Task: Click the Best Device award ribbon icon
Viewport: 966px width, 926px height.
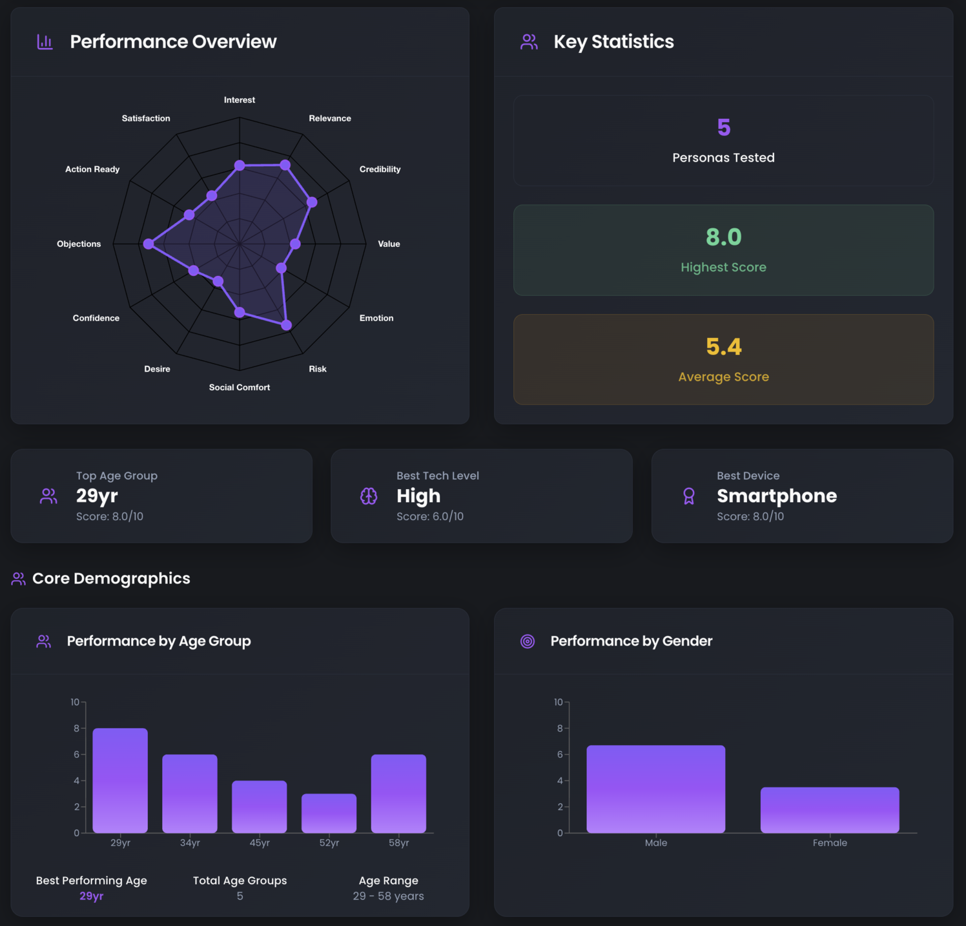Action: [x=689, y=496]
